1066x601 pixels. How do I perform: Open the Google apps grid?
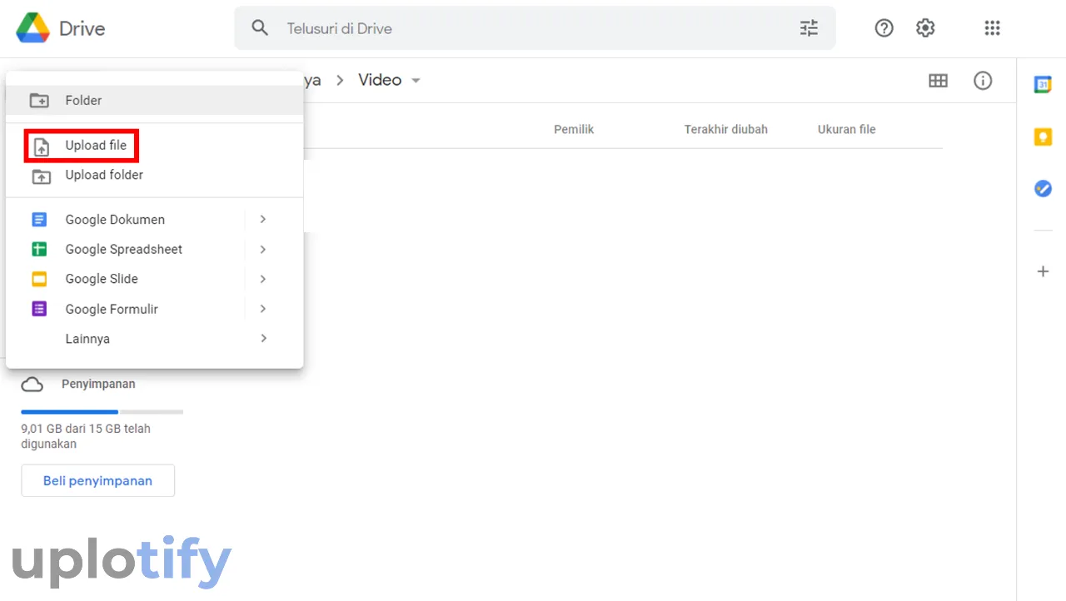pos(992,28)
